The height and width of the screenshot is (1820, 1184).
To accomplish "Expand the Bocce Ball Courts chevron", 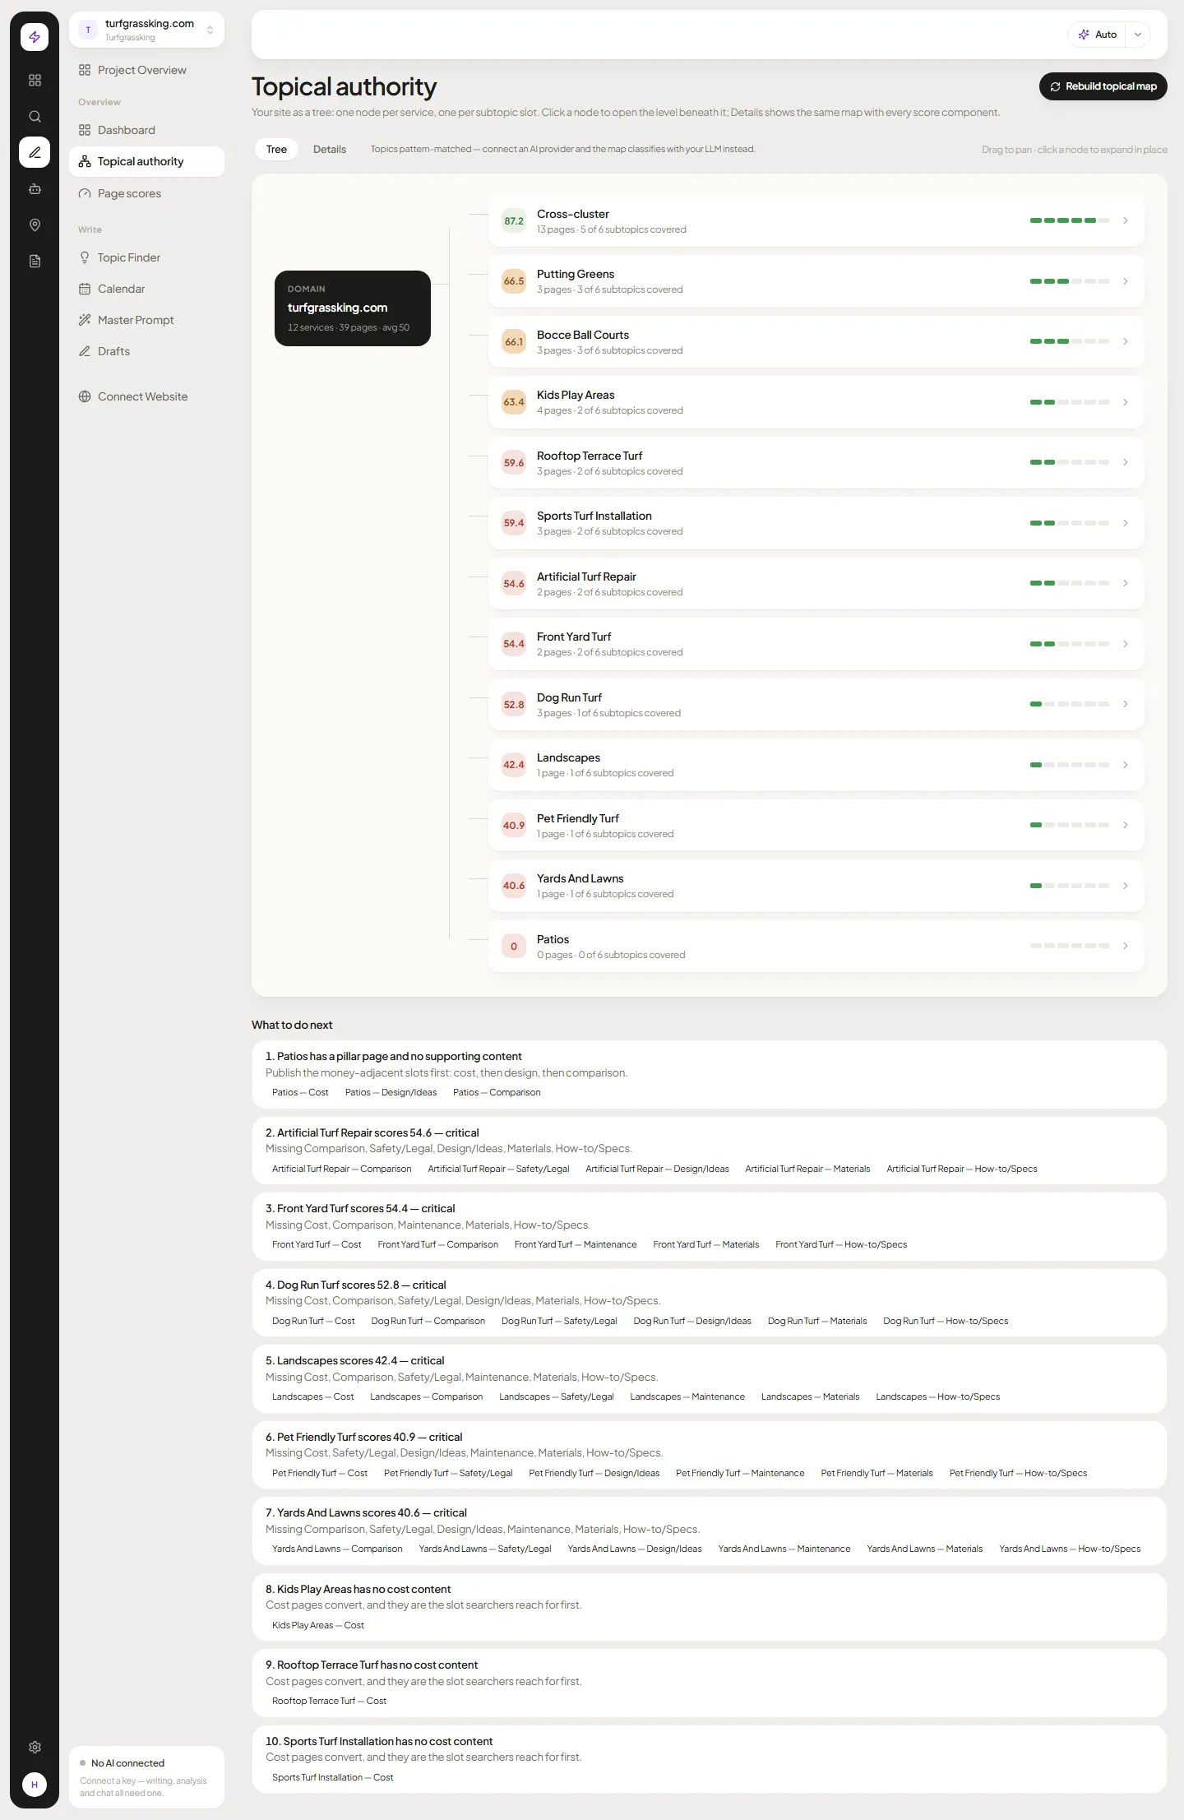I will pyautogui.click(x=1125, y=341).
